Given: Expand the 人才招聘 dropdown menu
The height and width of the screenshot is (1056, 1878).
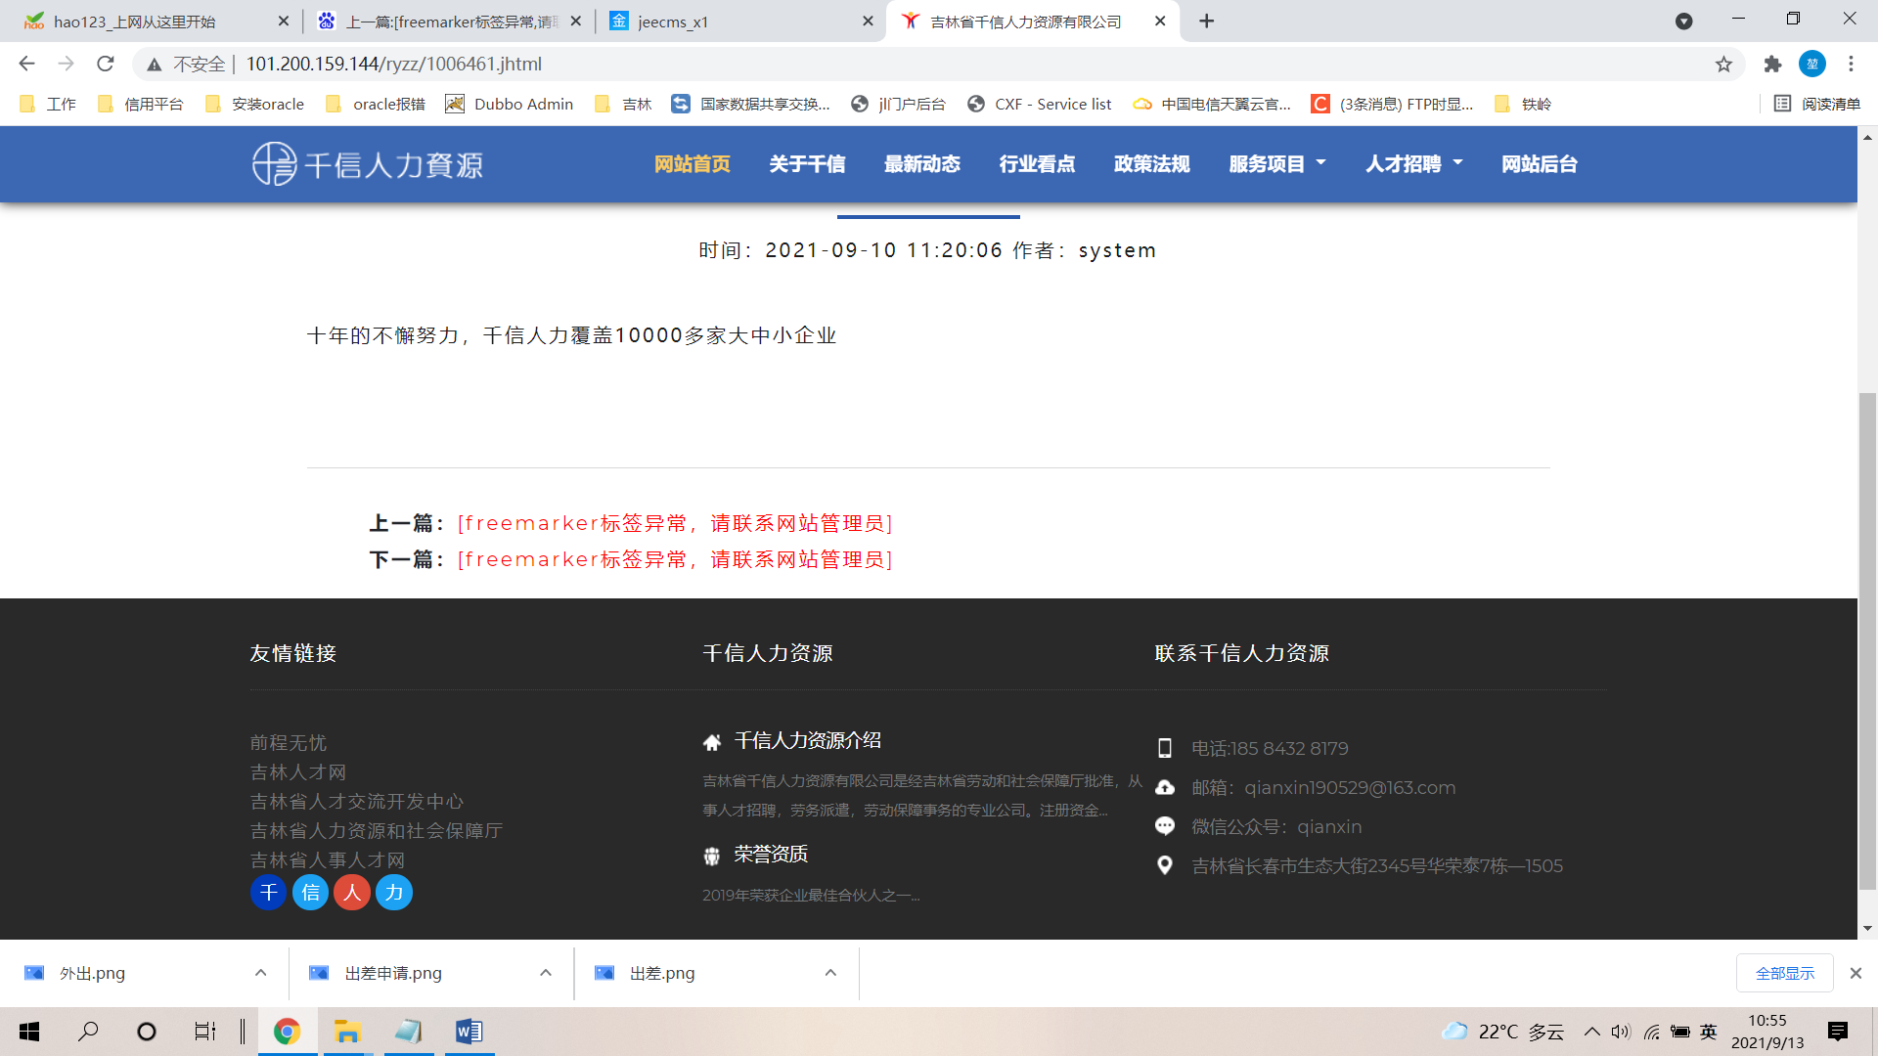Looking at the screenshot, I should pyautogui.click(x=1413, y=164).
